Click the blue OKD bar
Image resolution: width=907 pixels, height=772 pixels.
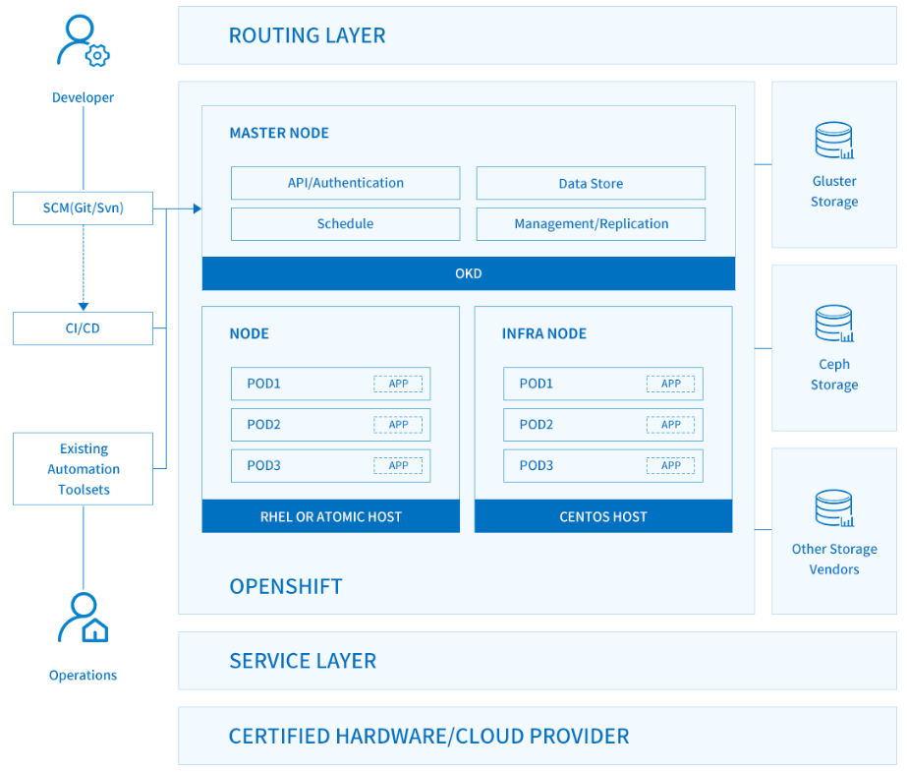(x=469, y=273)
